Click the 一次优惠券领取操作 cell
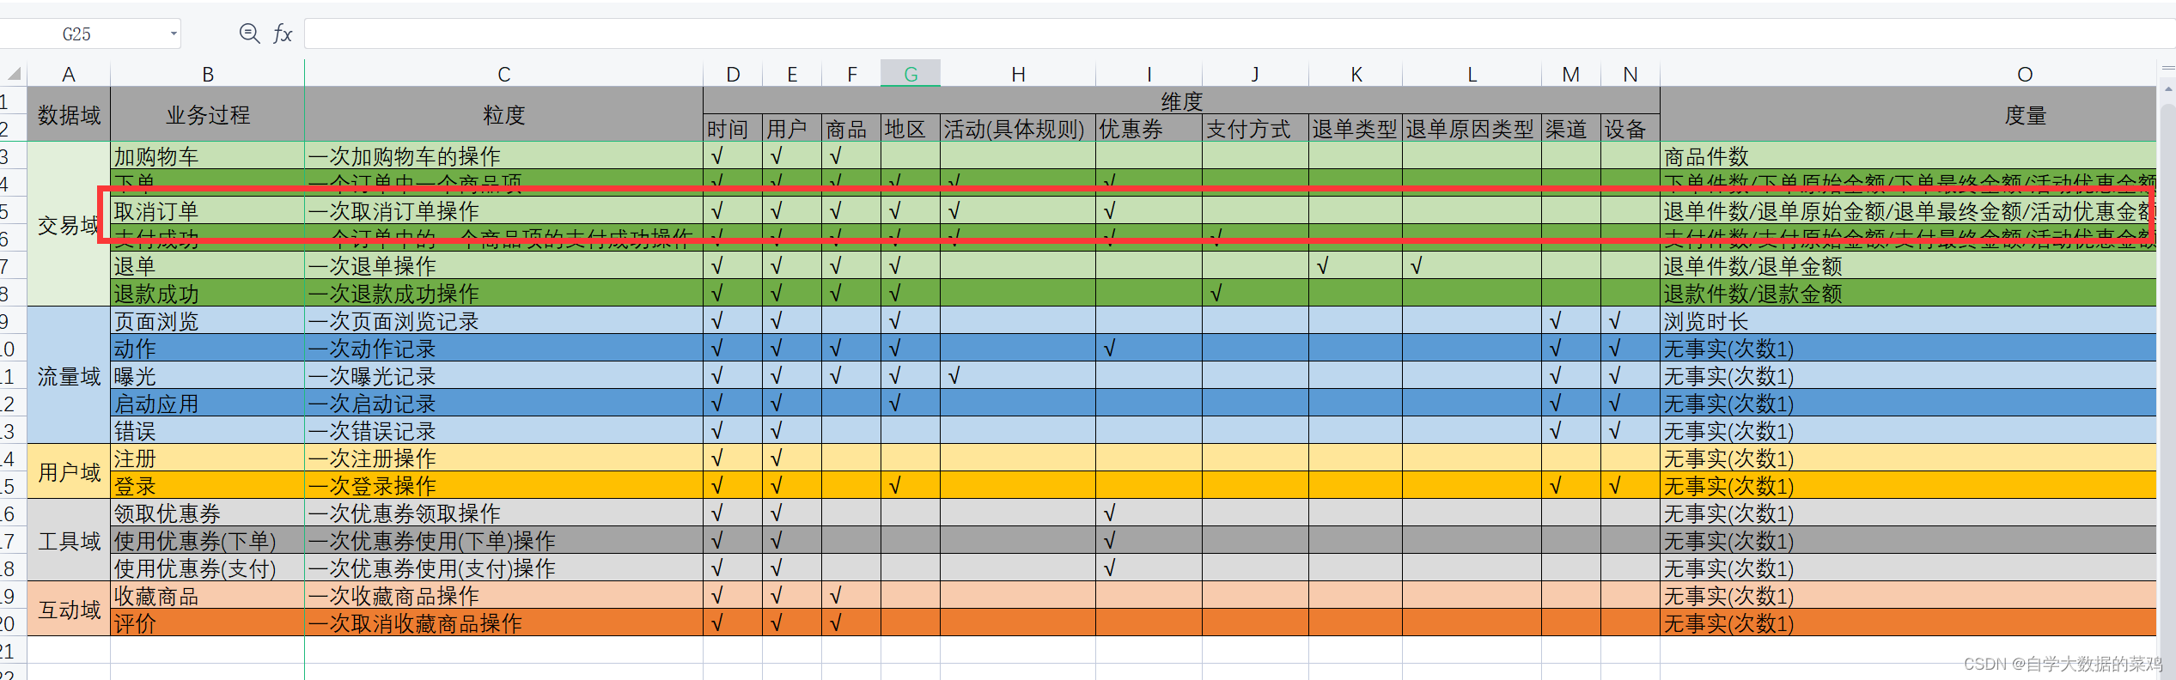The image size is (2176, 680). click(504, 513)
